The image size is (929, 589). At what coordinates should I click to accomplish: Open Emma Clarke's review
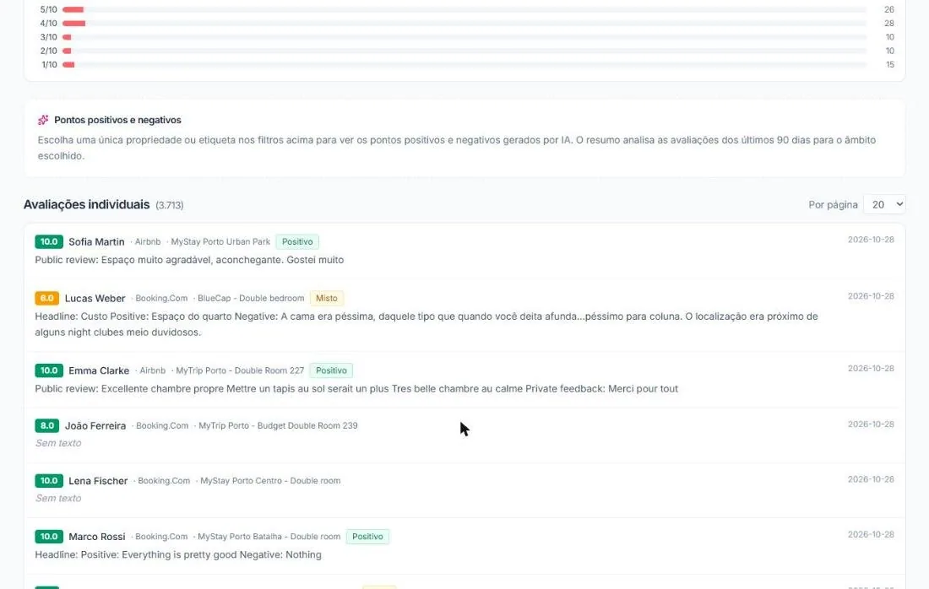pos(465,380)
